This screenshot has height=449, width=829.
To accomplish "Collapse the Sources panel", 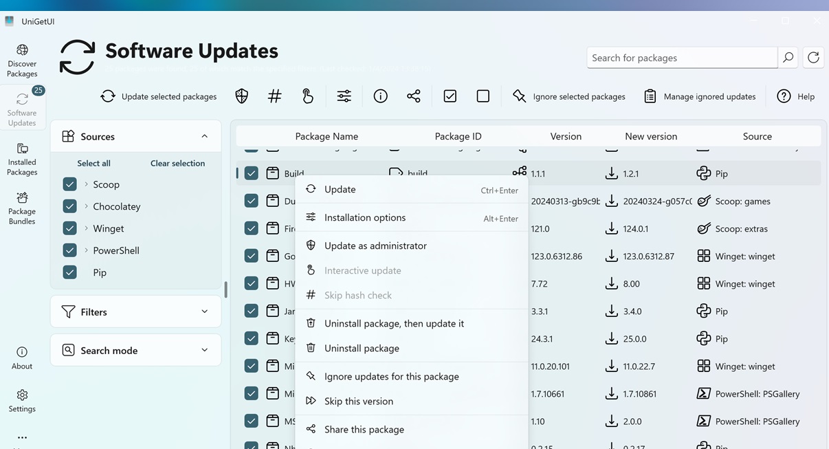I will pyautogui.click(x=205, y=135).
